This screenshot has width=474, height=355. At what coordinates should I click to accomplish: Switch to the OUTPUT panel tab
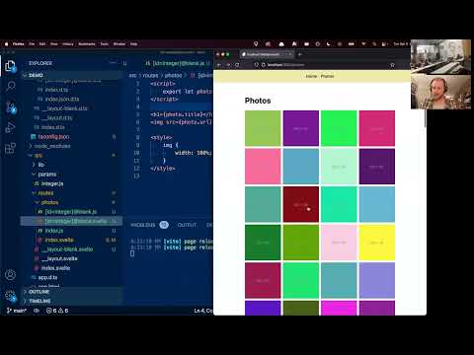coord(187,225)
